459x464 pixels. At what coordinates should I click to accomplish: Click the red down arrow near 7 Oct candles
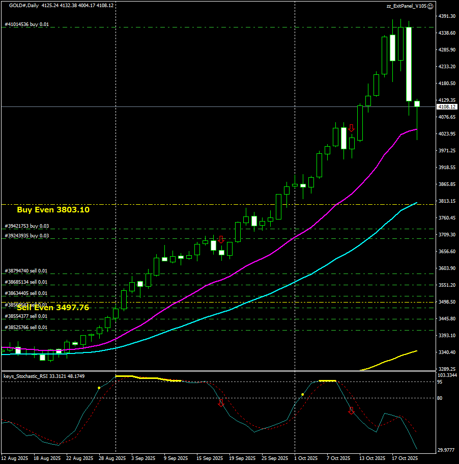tap(351, 128)
